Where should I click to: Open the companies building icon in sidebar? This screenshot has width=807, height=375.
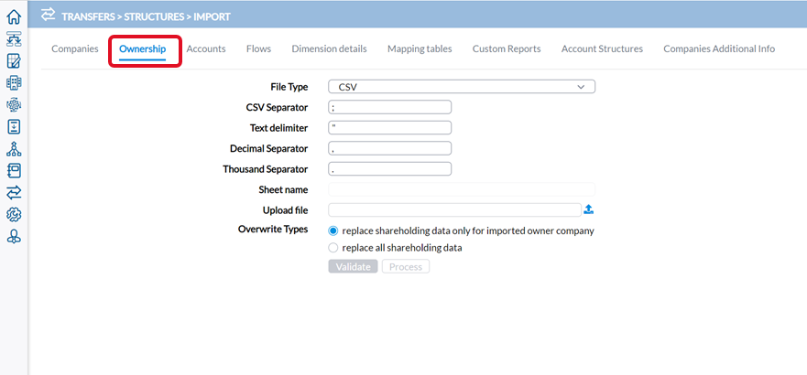14,82
